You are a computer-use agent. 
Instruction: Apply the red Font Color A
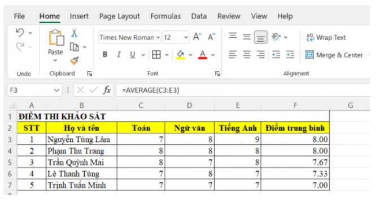(203, 55)
